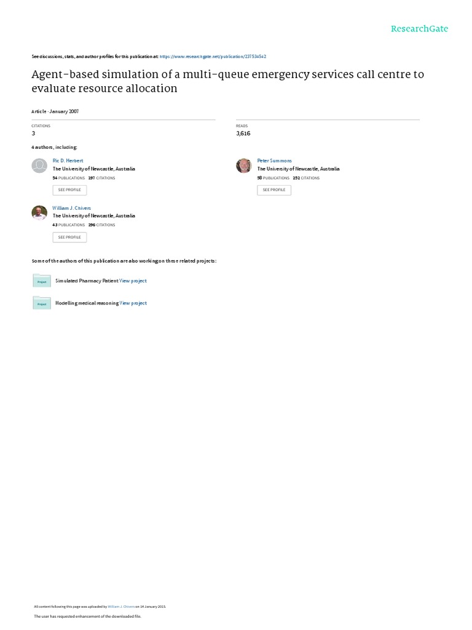472x630 pixels.
Task: Open View project for Modelling medical reasoning
Action: click(x=133, y=303)
